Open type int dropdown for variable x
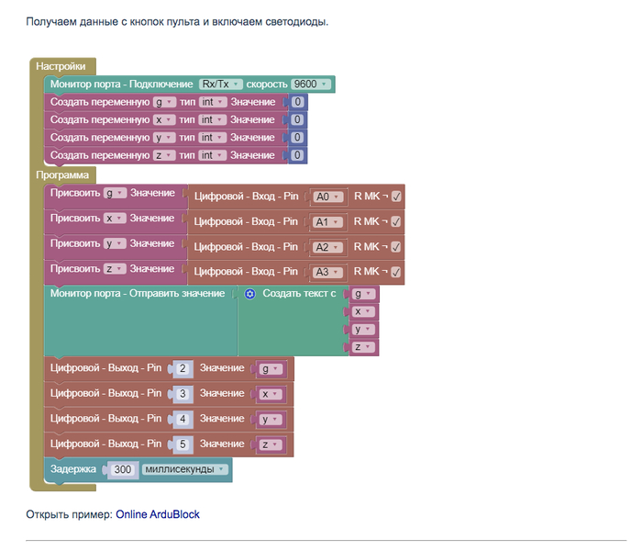Viewport: 642px width, 551px height. (x=212, y=120)
